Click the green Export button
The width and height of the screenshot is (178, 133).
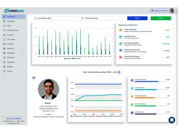pyautogui.click(x=161, y=18)
